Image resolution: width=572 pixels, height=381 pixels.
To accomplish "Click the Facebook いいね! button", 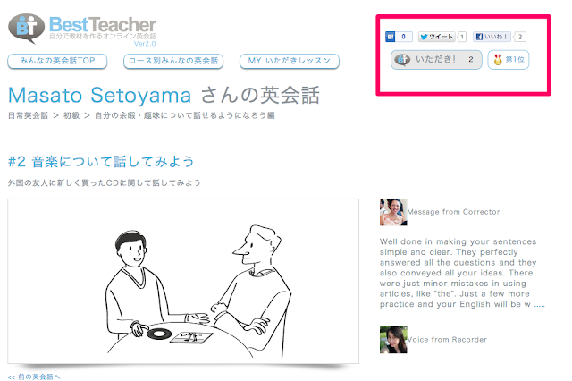I will click(492, 37).
